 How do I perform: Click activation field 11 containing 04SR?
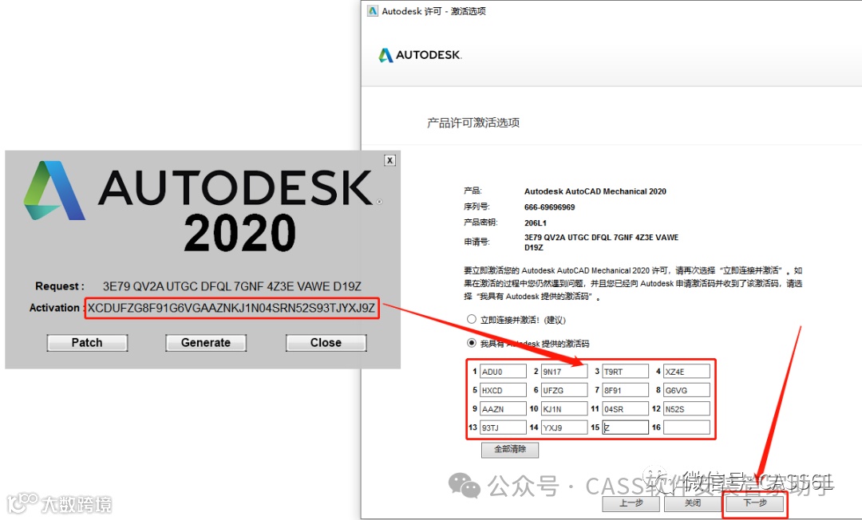[x=625, y=409]
